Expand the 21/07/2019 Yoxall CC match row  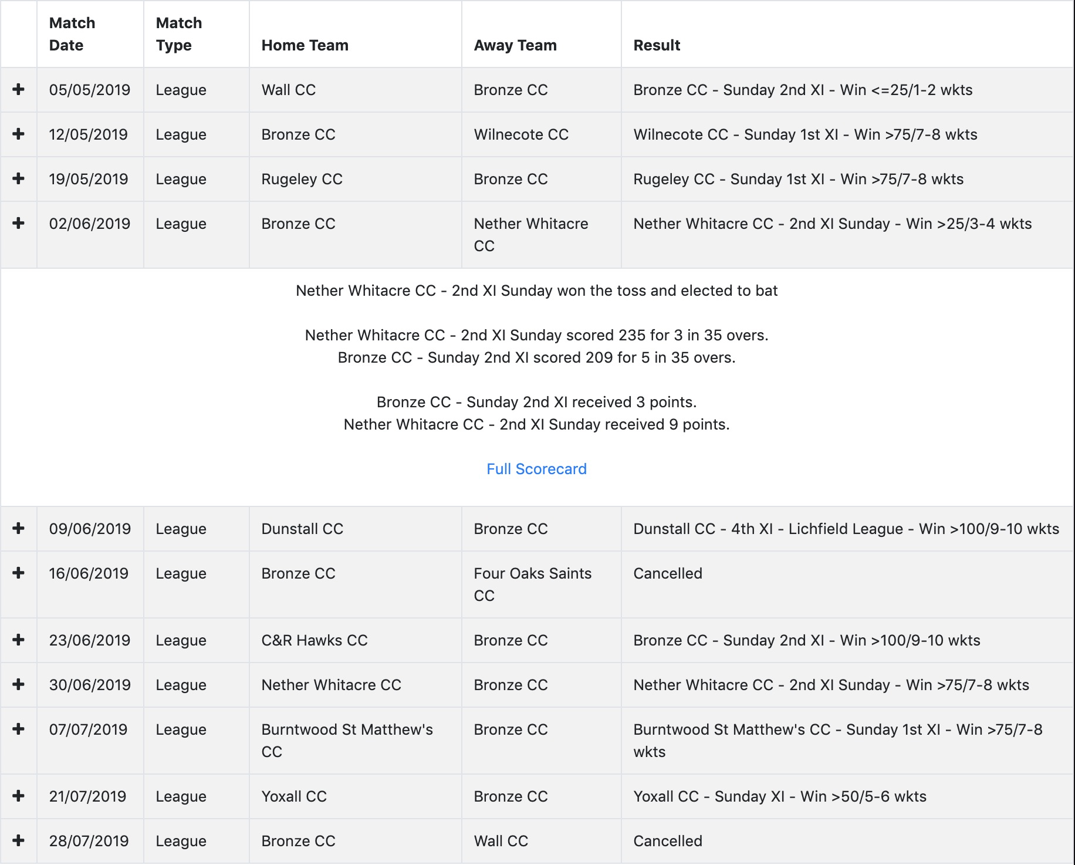tap(19, 796)
